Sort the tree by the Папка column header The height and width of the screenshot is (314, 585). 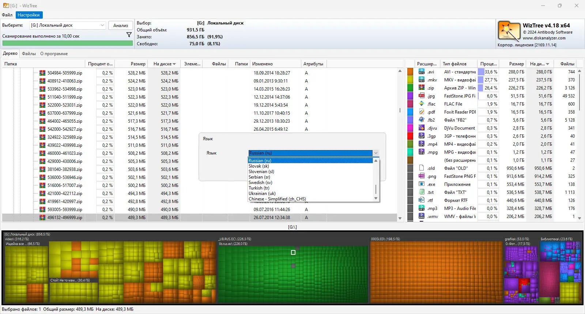[44, 64]
